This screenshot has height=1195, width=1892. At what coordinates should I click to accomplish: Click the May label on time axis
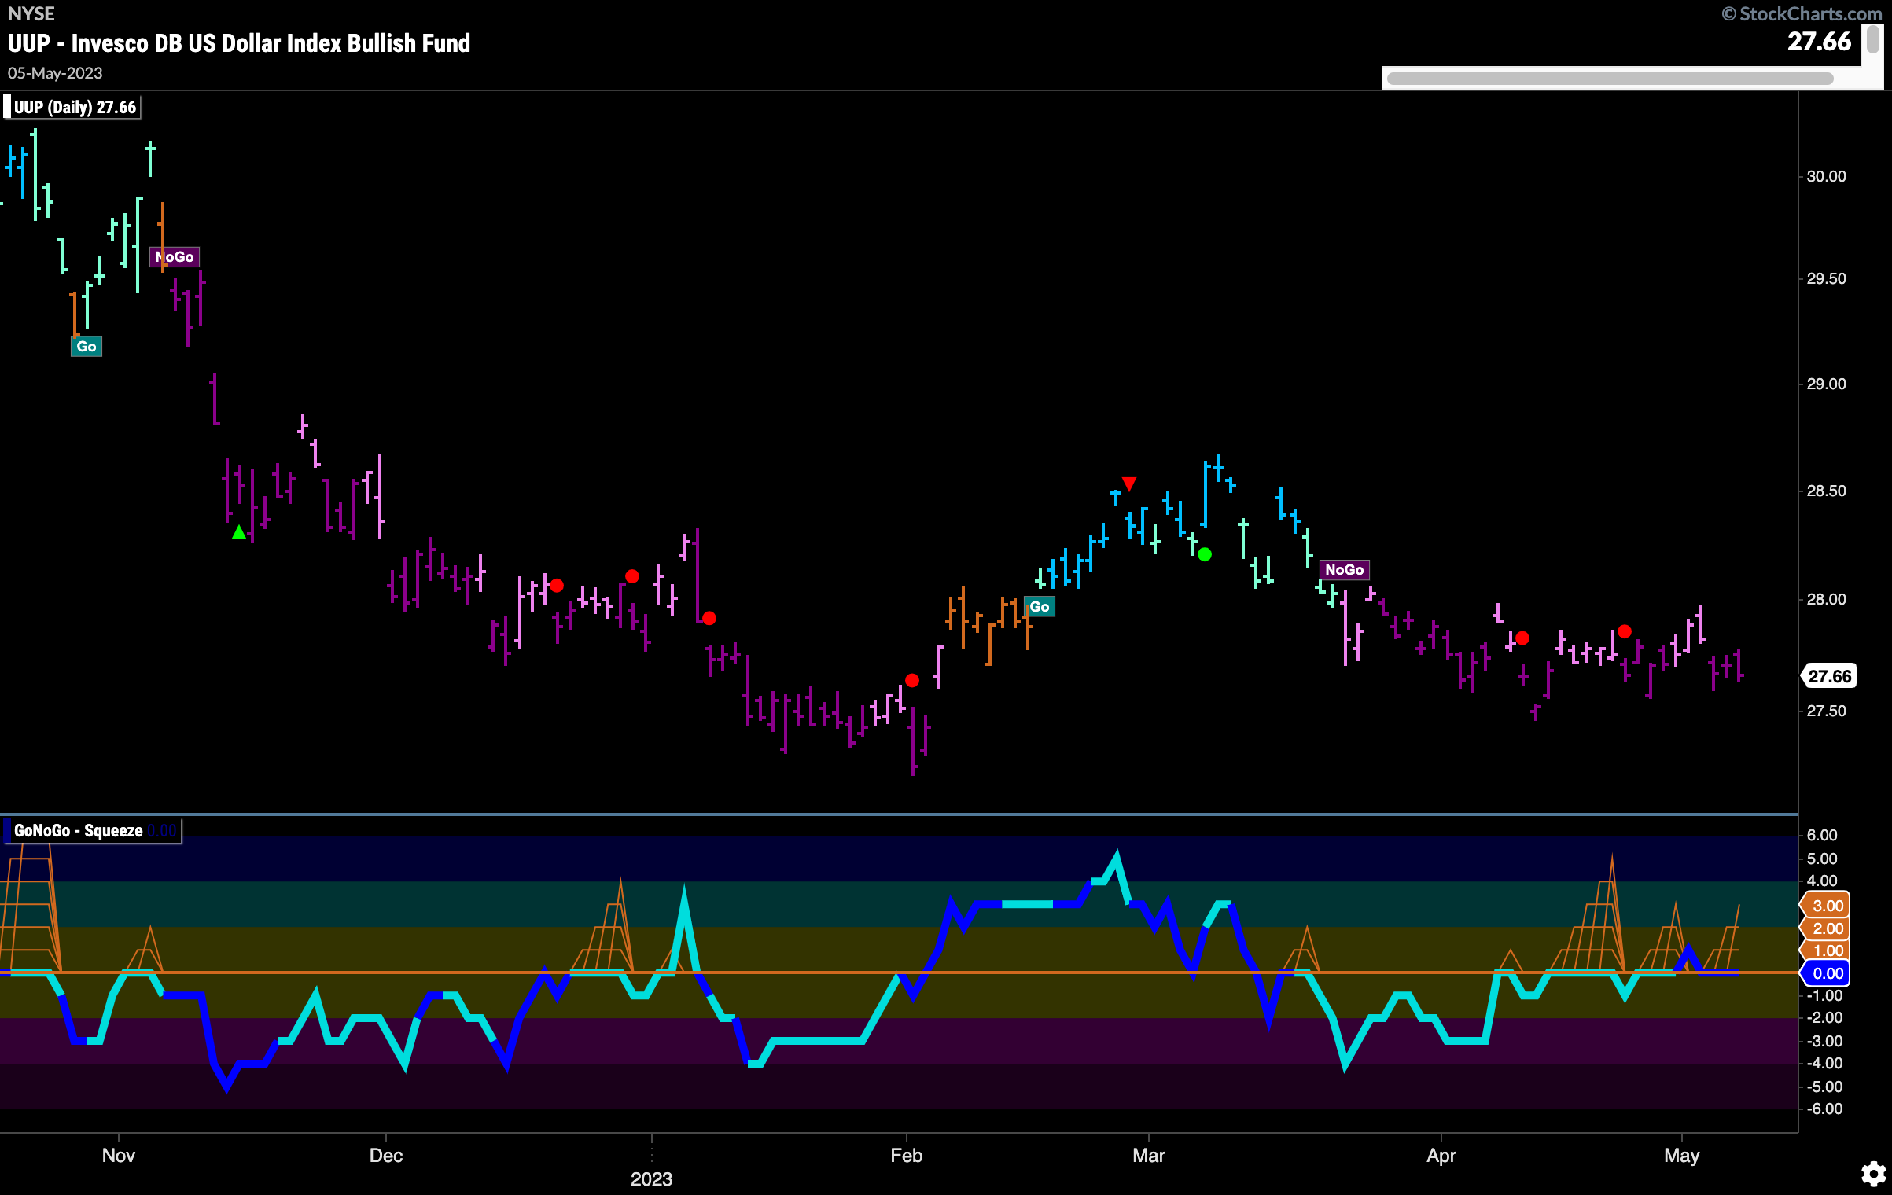(x=1682, y=1155)
